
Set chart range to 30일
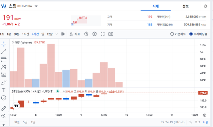click(x=17, y=122)
